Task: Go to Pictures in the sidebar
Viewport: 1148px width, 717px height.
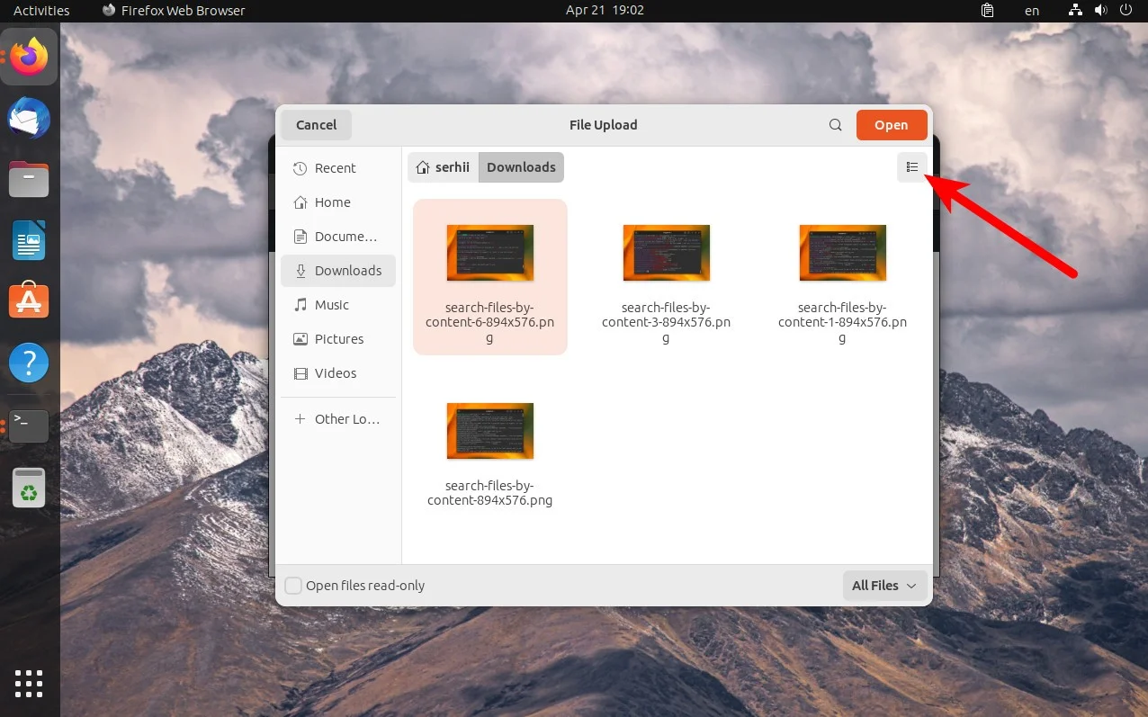Action: [338, 339]
